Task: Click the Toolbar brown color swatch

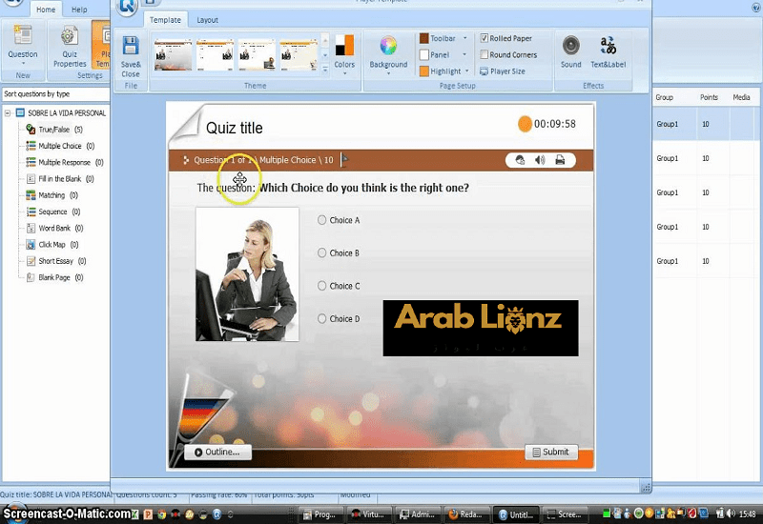Action: tap(423, 38)
